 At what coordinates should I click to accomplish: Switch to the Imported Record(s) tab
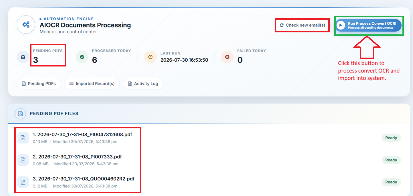(x=92, y=84)
